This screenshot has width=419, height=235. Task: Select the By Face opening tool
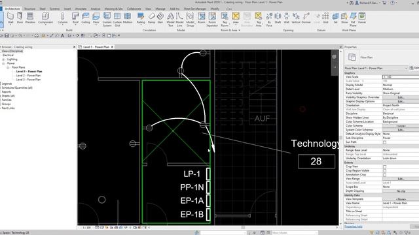269,20
